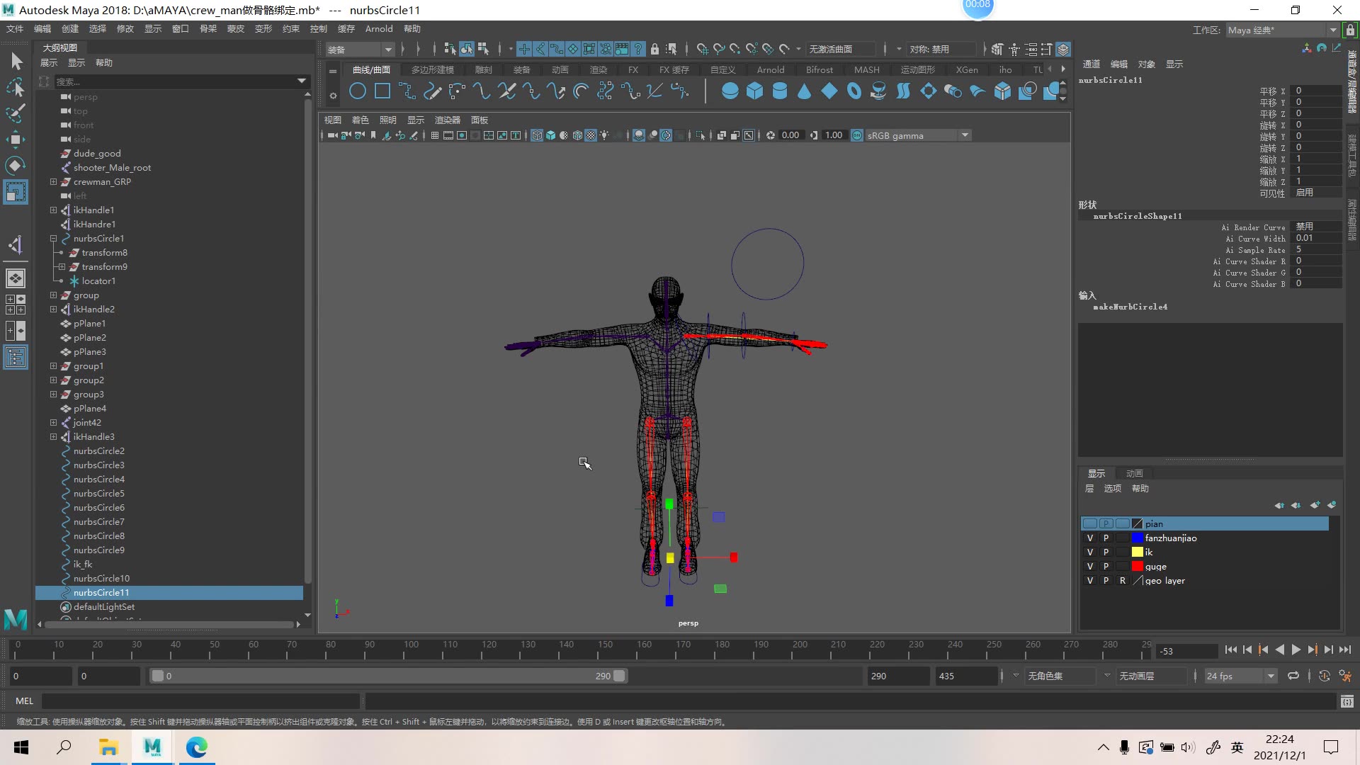This screenshot has height=765, width=1360.
Task: Toggle visibility of guge layer
Action: point(1090,567)
